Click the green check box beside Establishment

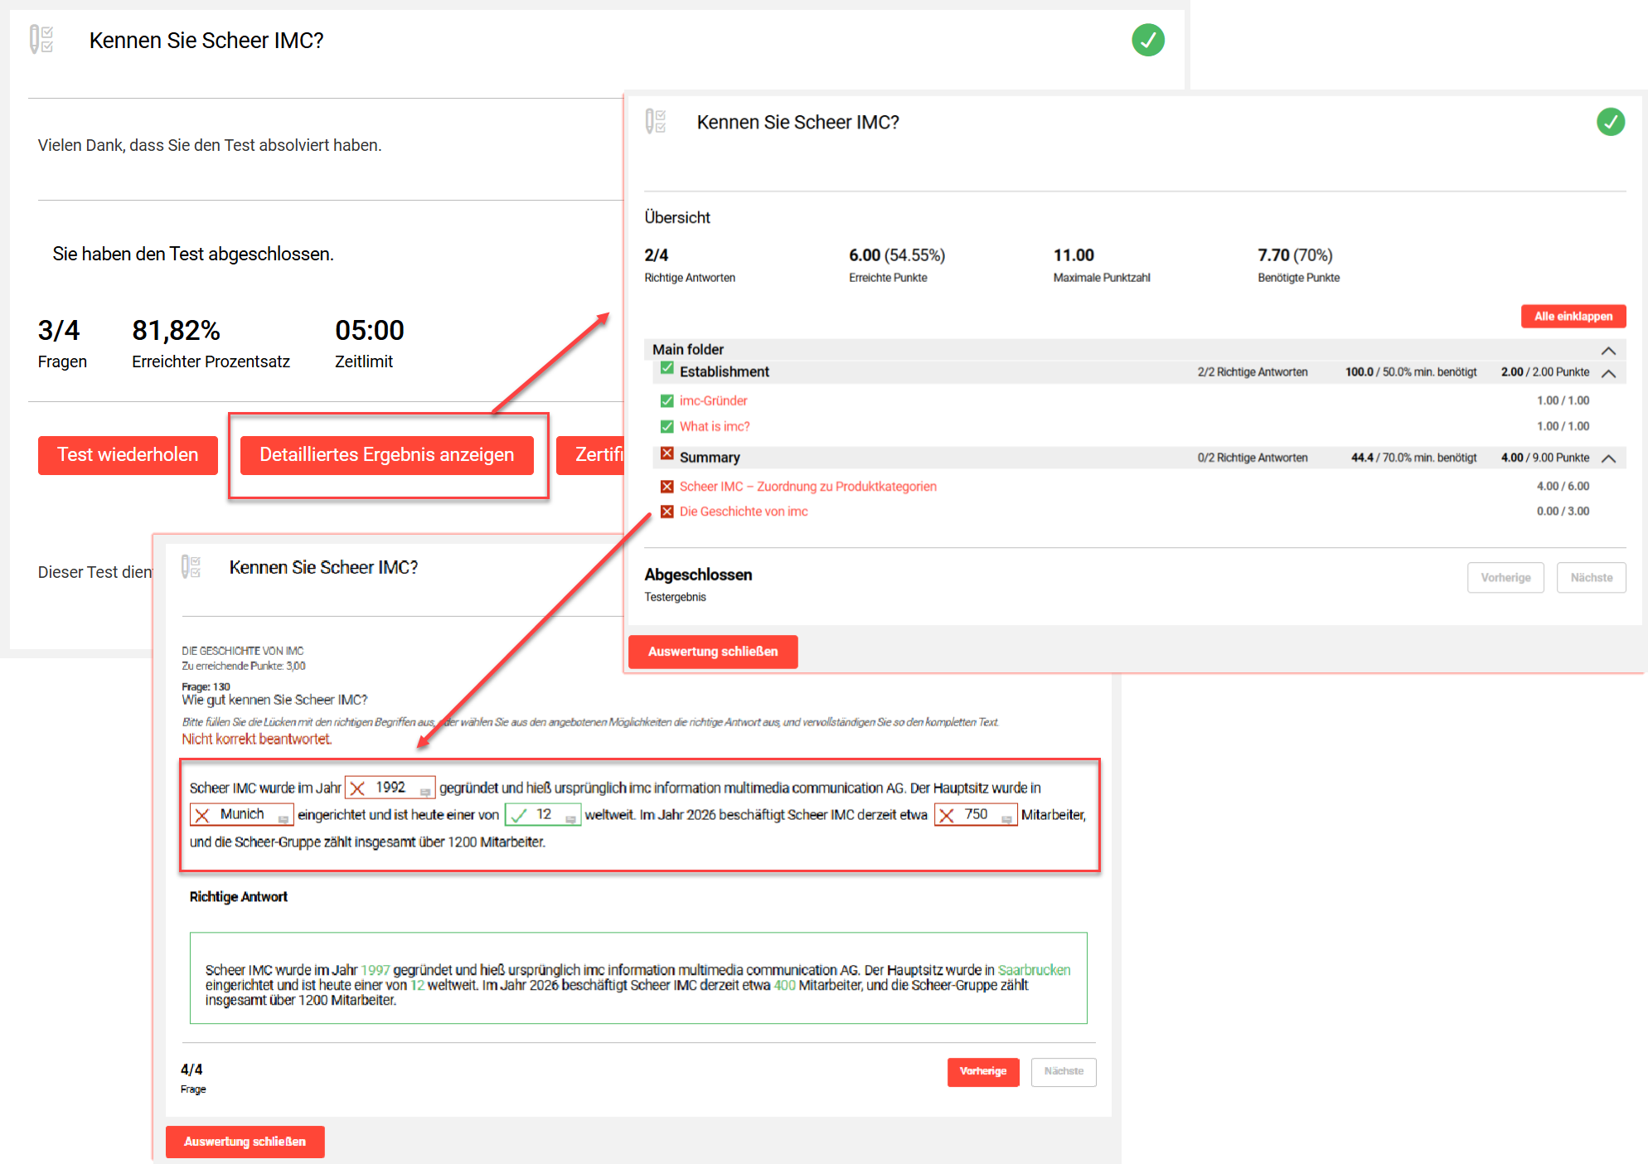point(666,368)
